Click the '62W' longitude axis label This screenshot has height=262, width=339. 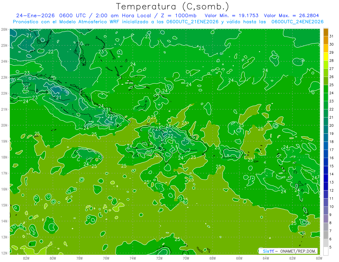point(292,258)
